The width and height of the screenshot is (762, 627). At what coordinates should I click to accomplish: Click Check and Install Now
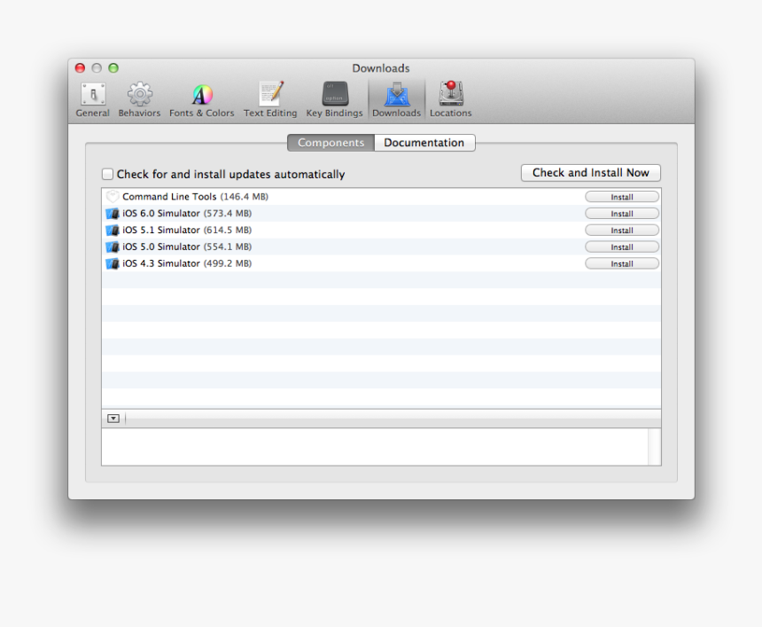click(590, 172)
